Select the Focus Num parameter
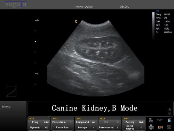Viewport: 174px width, 131px height. 59,122
